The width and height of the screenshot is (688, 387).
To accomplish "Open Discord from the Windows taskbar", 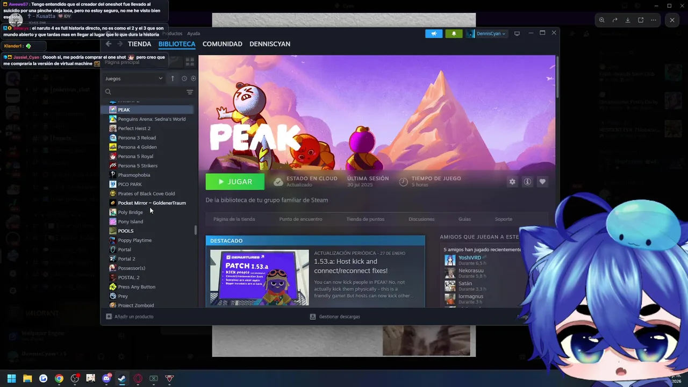I will (x=106, y=378).
